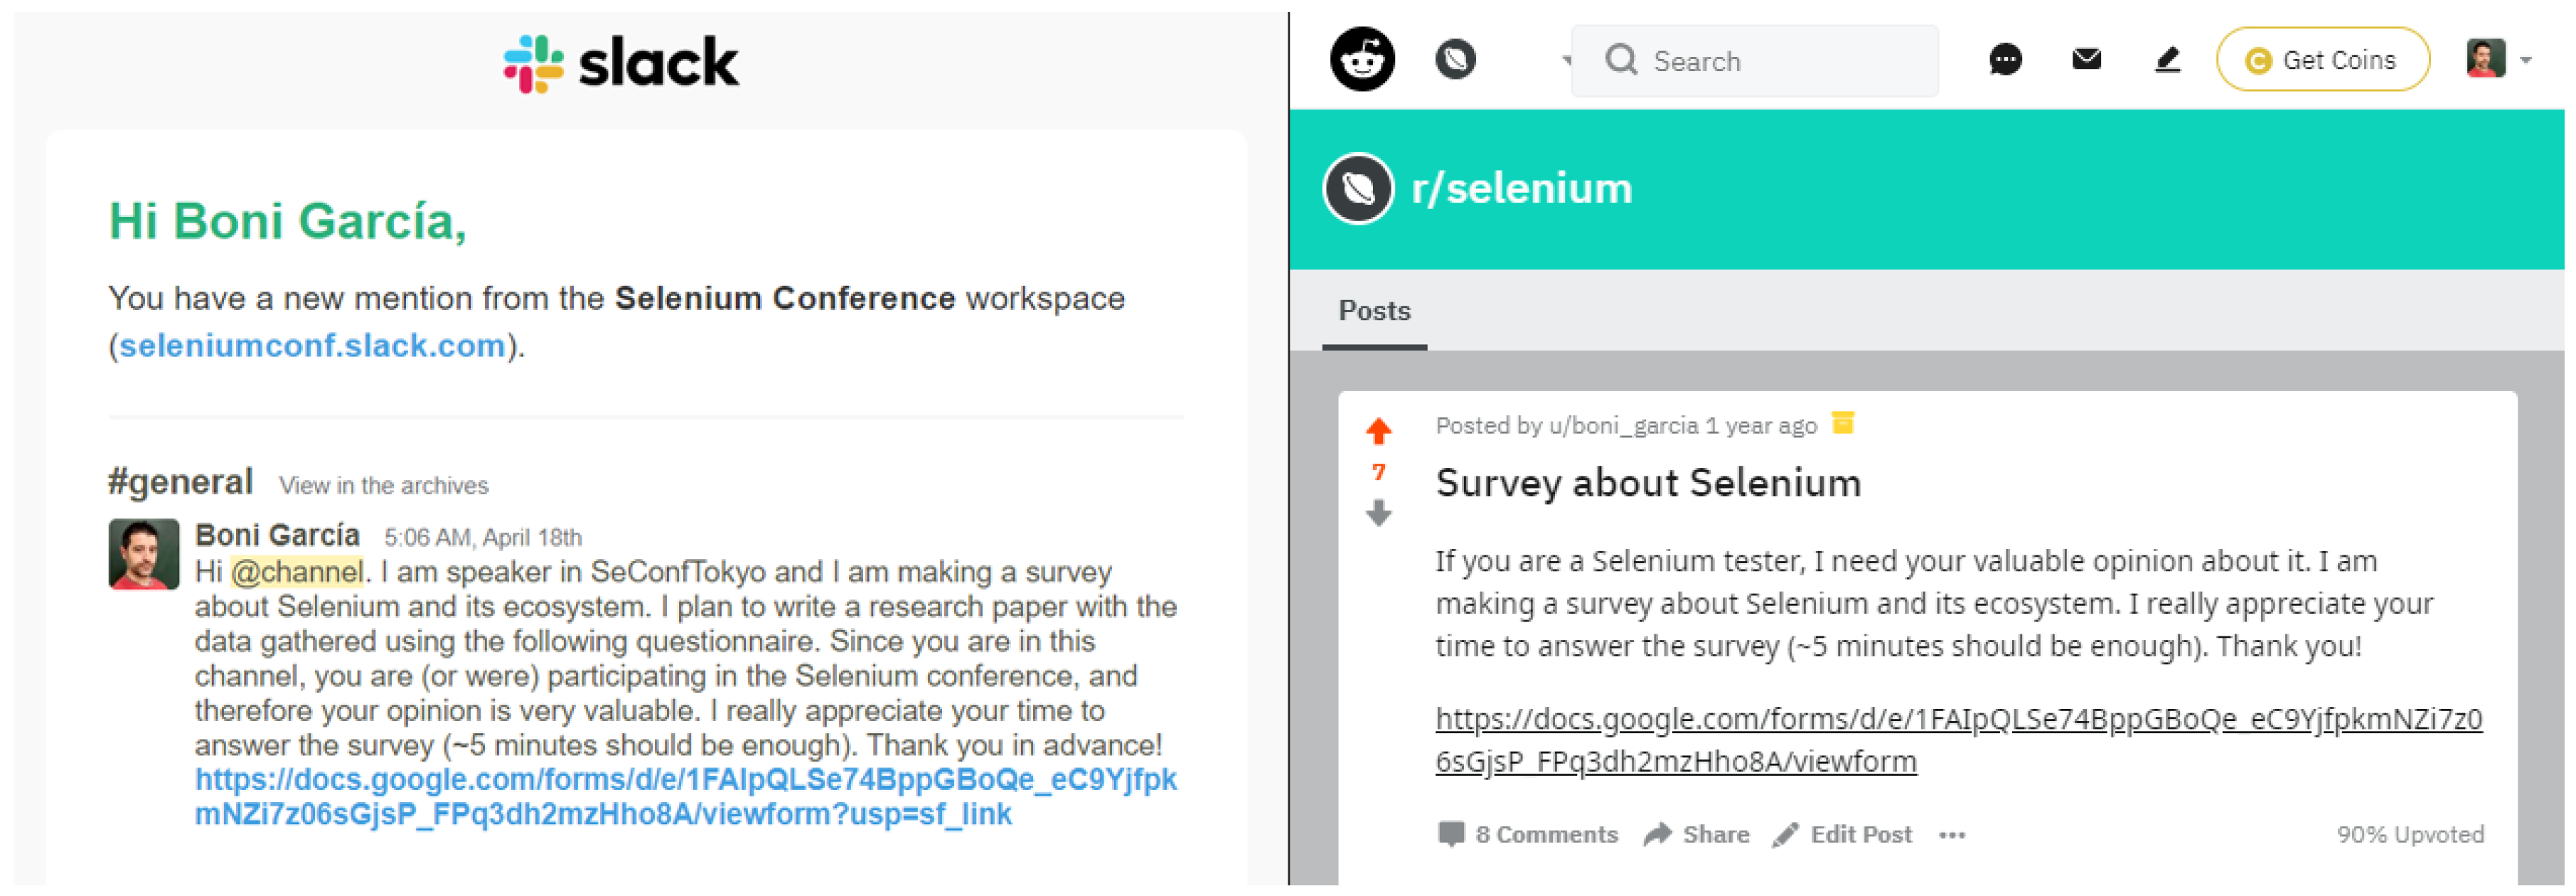Click the Get Coins button
Viewport: 2576px width, 896px height.
(2322, 60)
